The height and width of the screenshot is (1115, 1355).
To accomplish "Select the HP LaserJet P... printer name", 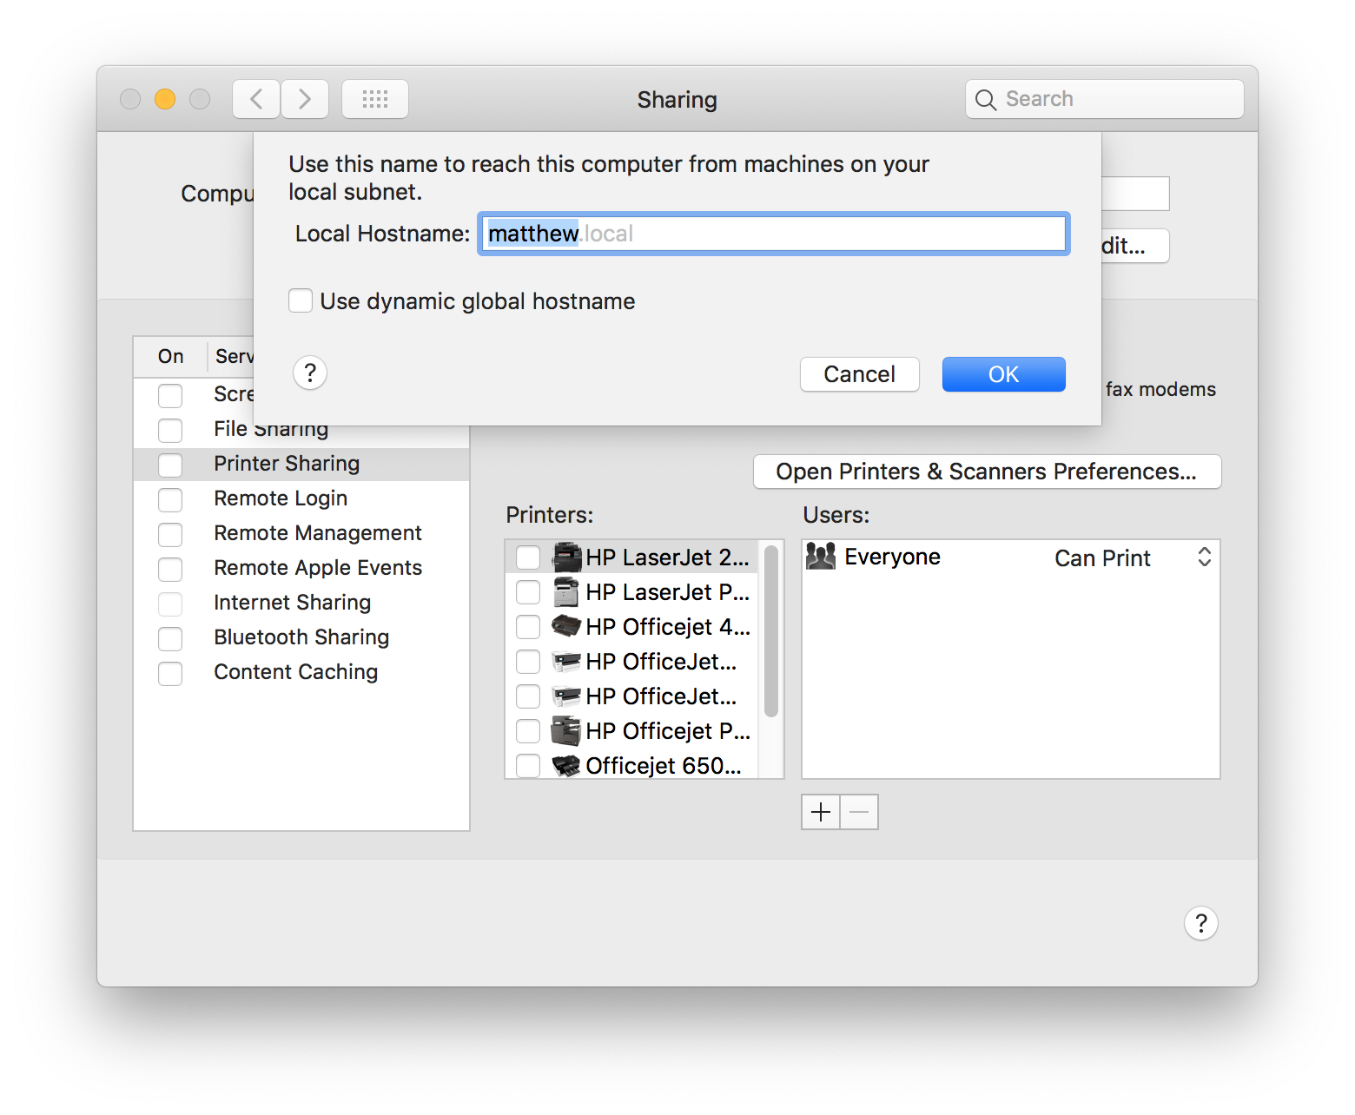I will 667,592.
